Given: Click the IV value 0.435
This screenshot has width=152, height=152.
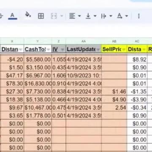Looking at the screenshot, I should click(x=59, y=68).
